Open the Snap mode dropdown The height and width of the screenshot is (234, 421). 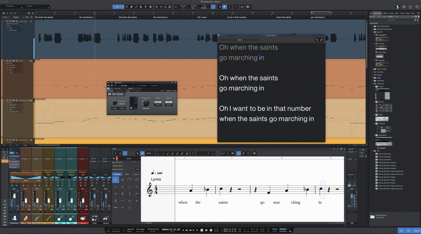pyautogui.click(x=204, y=7)
